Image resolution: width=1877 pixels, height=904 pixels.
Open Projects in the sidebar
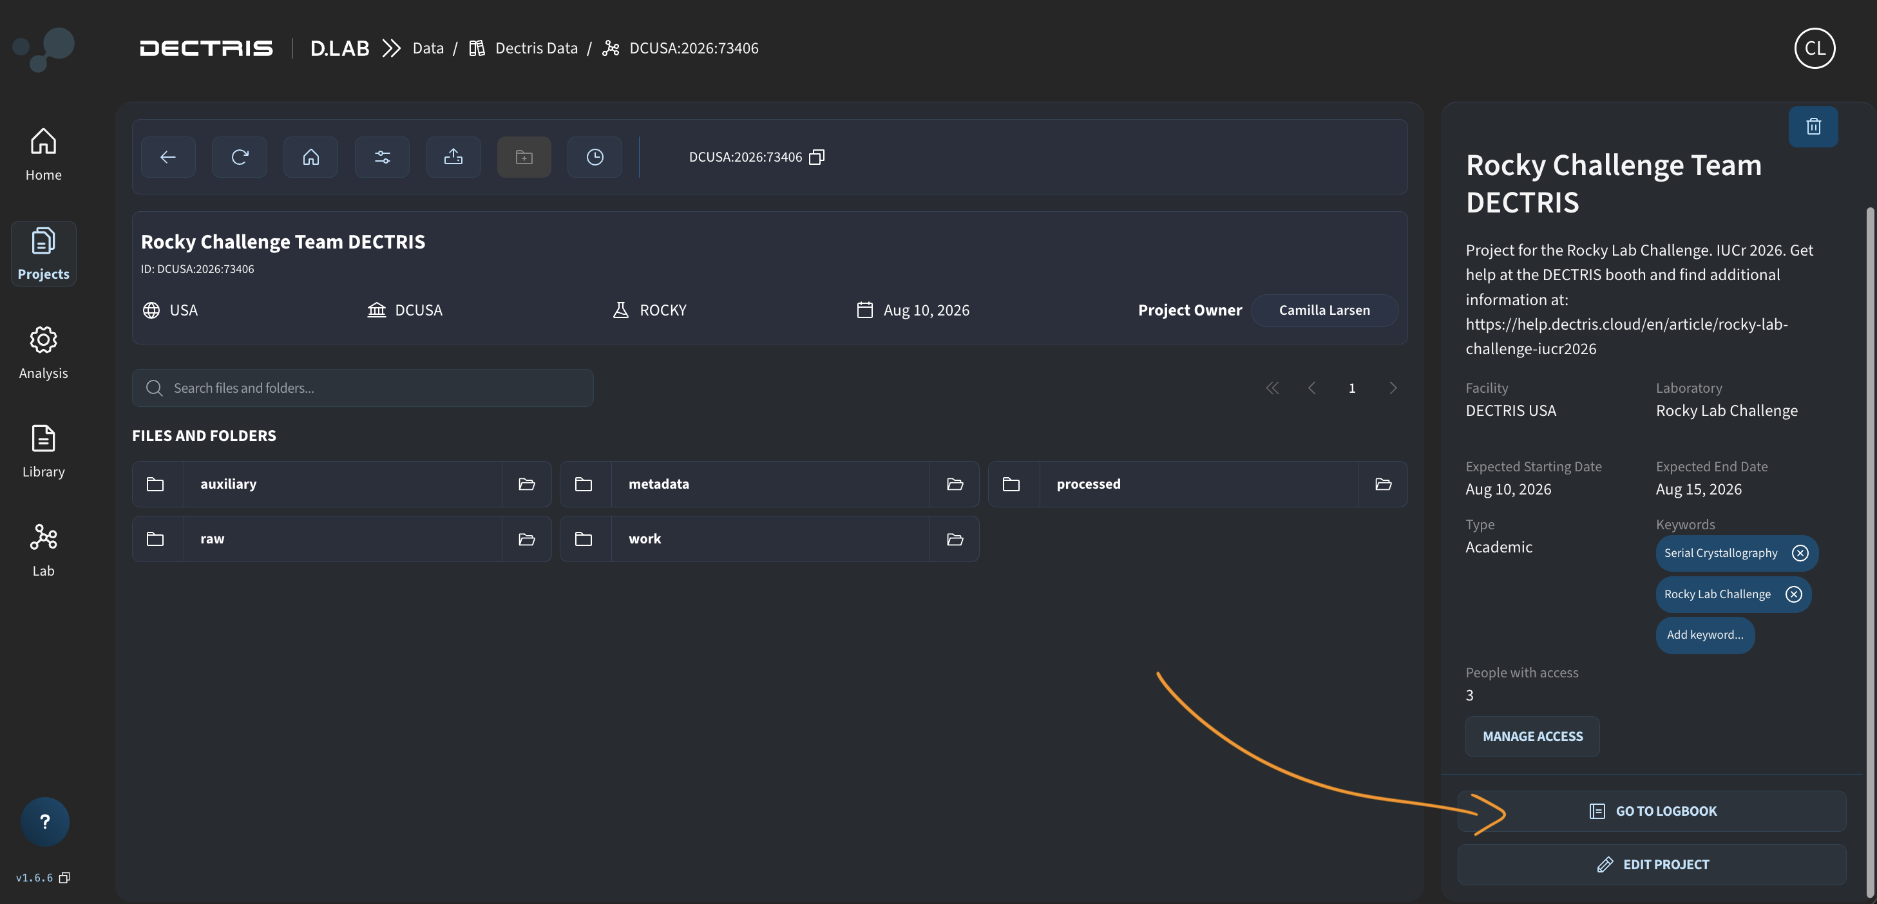[x=43, y=254]
